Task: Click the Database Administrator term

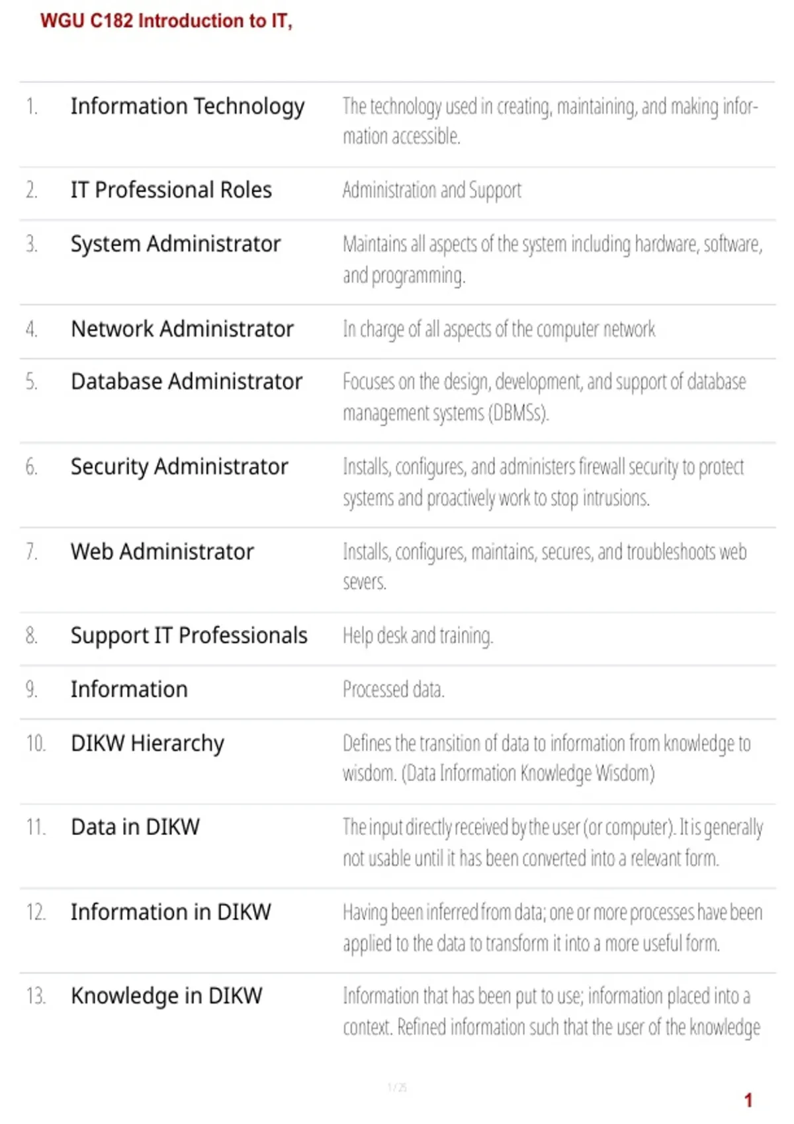Action: tap(187, 381)
